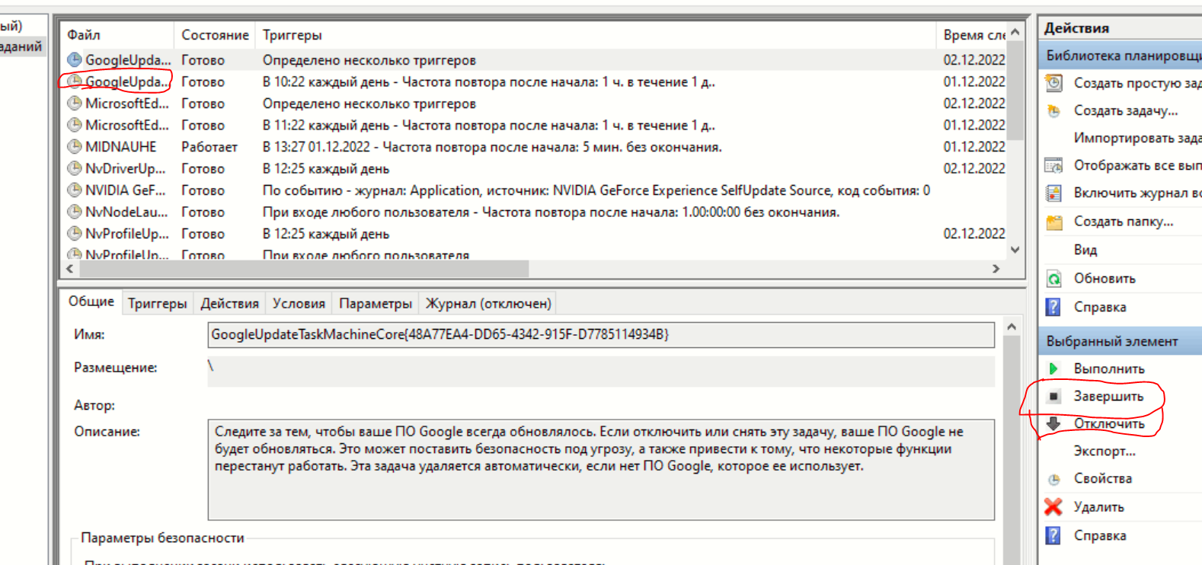Screen dimensions: 1202x565
Task: Click the black Завершить stop icon
Action: point(1054,396)
